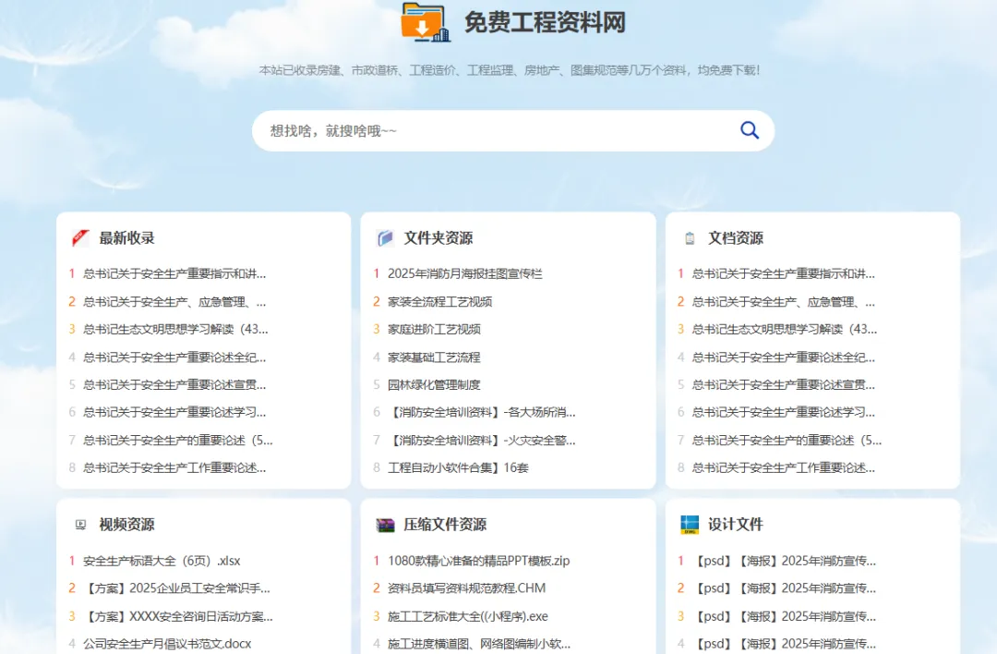
Task: Focus the 想找啥，就搜啥哦 search box
Action: click(x=513, y=131)
